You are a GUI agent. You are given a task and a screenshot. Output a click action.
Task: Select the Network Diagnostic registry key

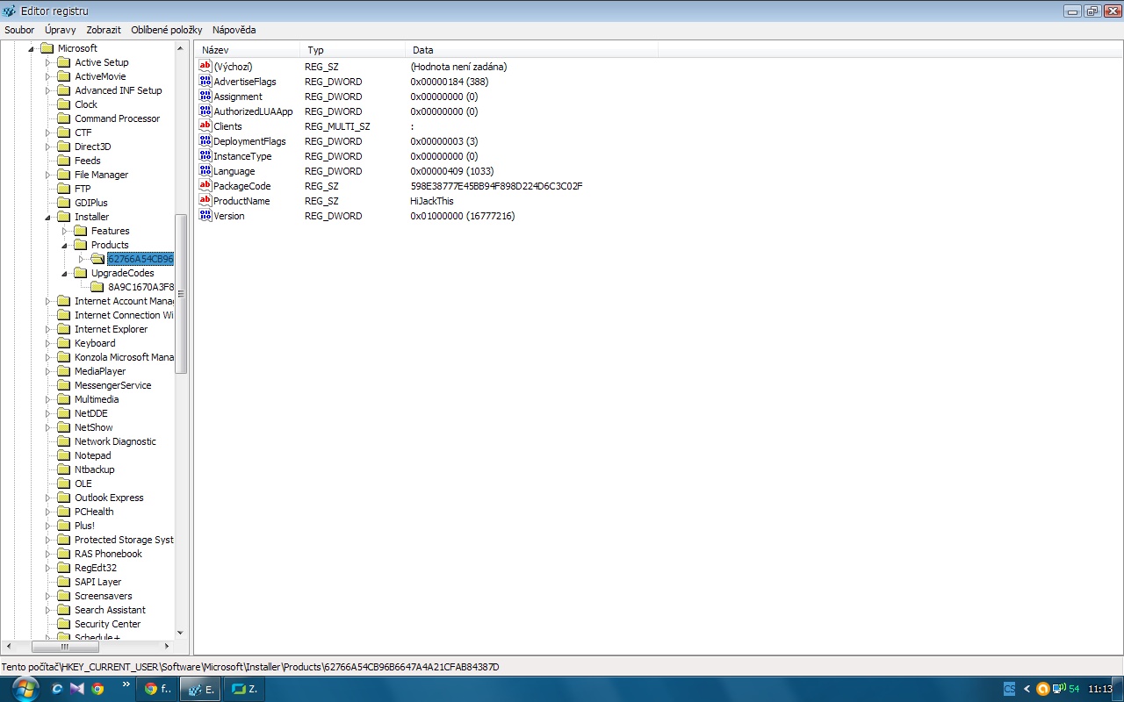point(115,441)
